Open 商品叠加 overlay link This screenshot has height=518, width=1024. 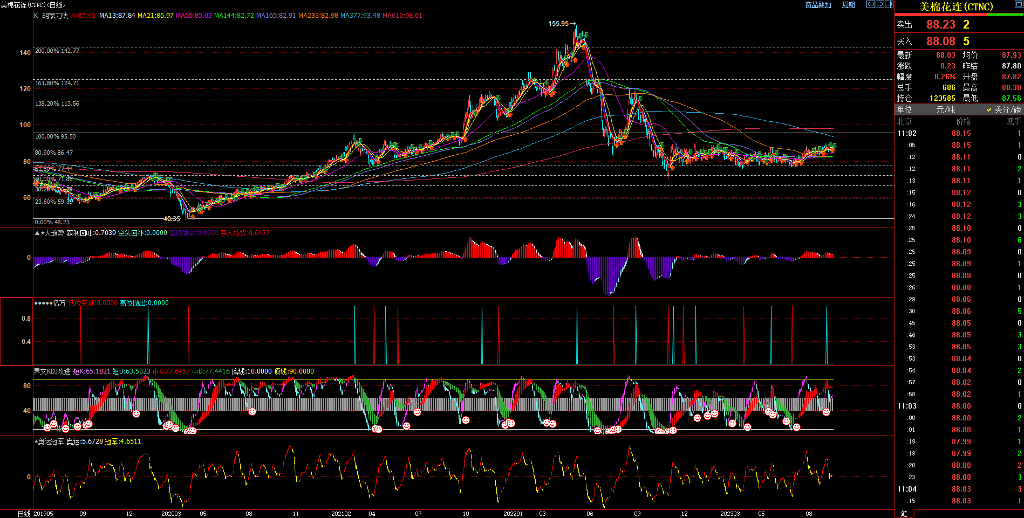coord(818,5)
